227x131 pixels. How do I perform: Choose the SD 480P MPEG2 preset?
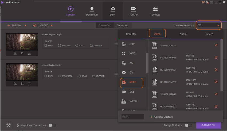point(185,94)
